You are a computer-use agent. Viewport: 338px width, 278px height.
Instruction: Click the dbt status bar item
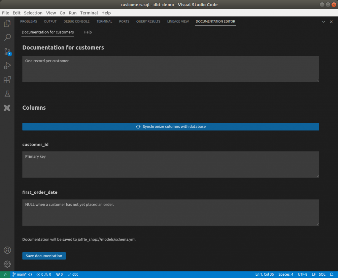(73, 274)
